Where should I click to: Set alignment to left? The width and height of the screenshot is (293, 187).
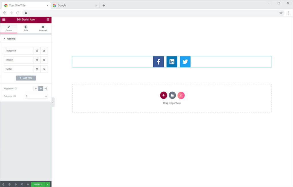pyautogui.click(x=36, y=89)
